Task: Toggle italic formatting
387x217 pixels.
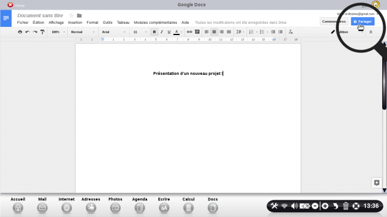Action: [162, 32]
